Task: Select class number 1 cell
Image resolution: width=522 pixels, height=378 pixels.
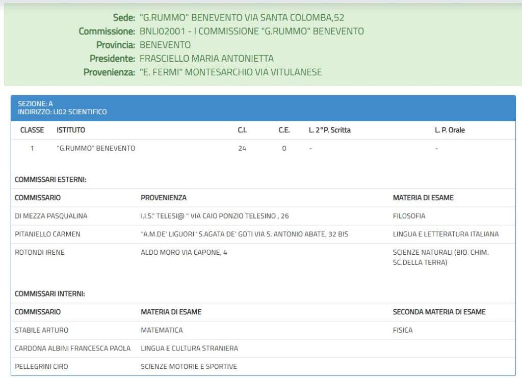Action: [32, 148]
